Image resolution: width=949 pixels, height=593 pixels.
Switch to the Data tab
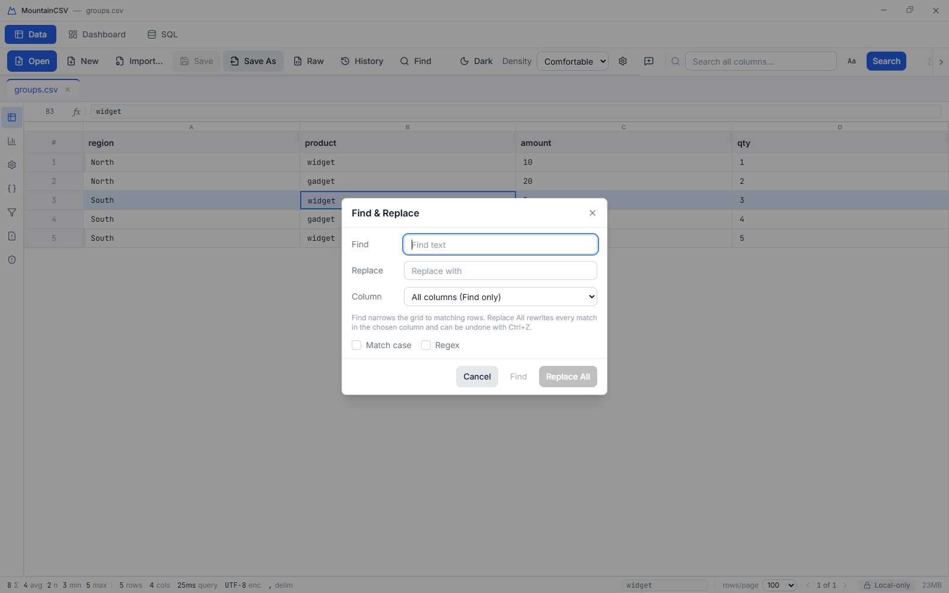tap(31, 34)
